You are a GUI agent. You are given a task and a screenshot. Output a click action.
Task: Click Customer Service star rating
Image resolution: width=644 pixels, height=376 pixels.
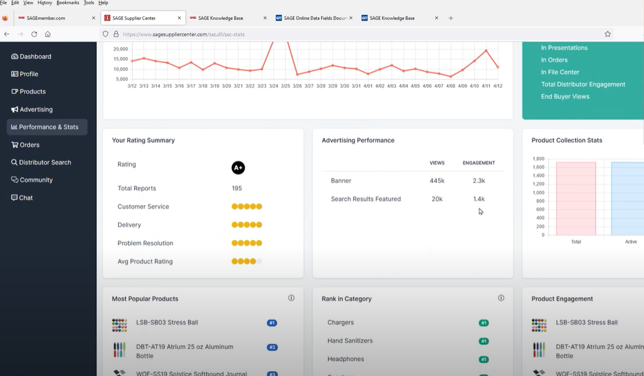click(246, 207)
